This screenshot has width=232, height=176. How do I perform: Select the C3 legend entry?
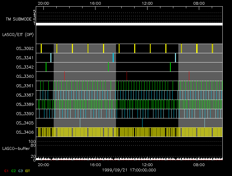point(21,171)
